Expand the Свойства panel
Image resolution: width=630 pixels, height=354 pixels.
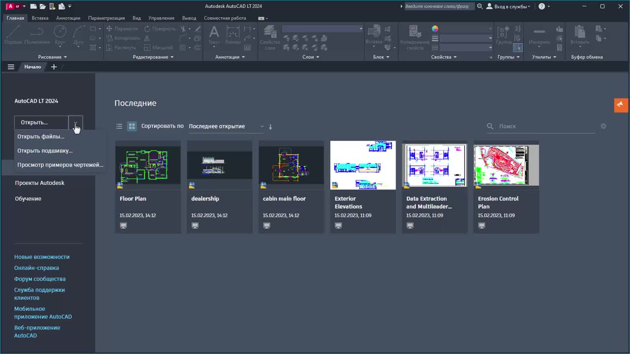(x=443, y=57)
